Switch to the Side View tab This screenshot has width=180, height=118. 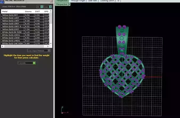tap(92, 1)
